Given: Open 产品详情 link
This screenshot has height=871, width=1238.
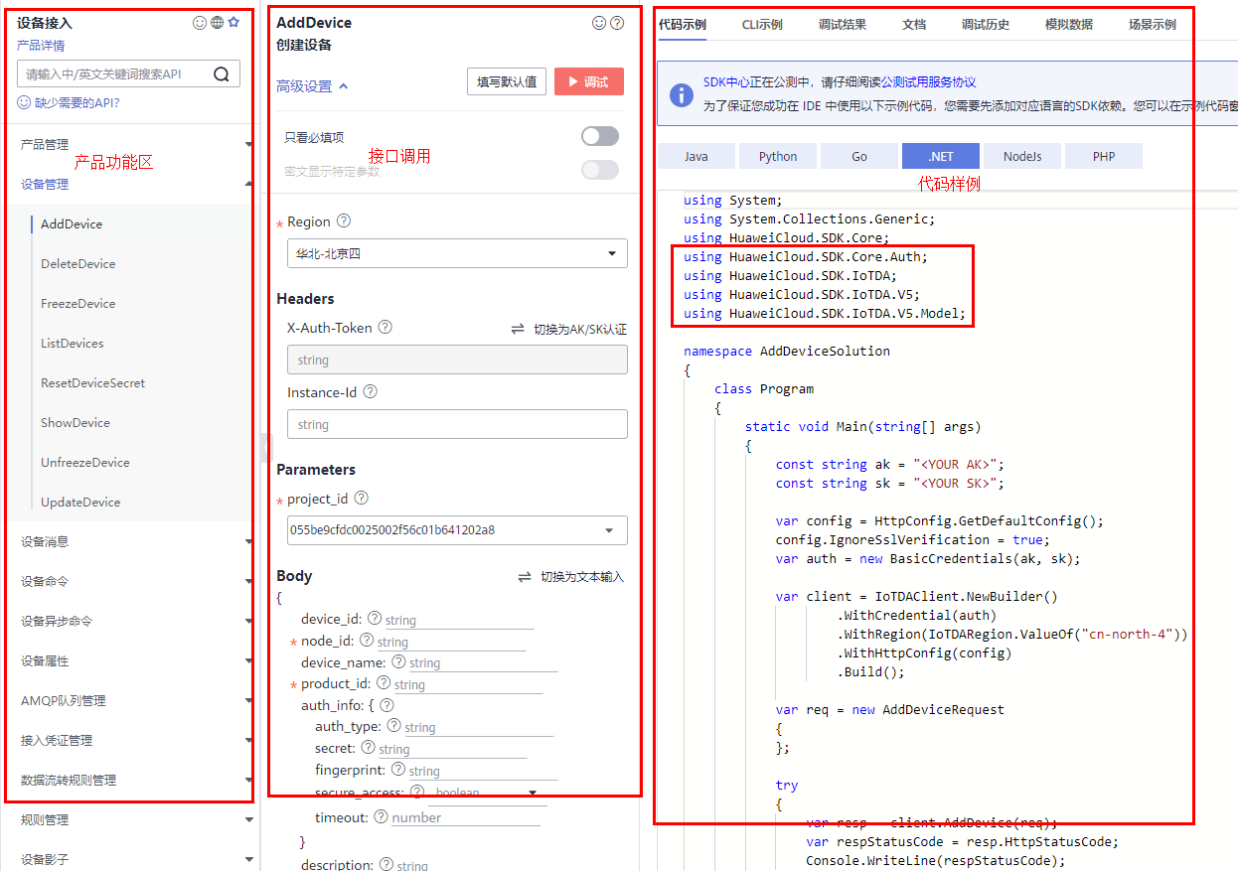Looking at the screenshot, I should coord(41,46).
